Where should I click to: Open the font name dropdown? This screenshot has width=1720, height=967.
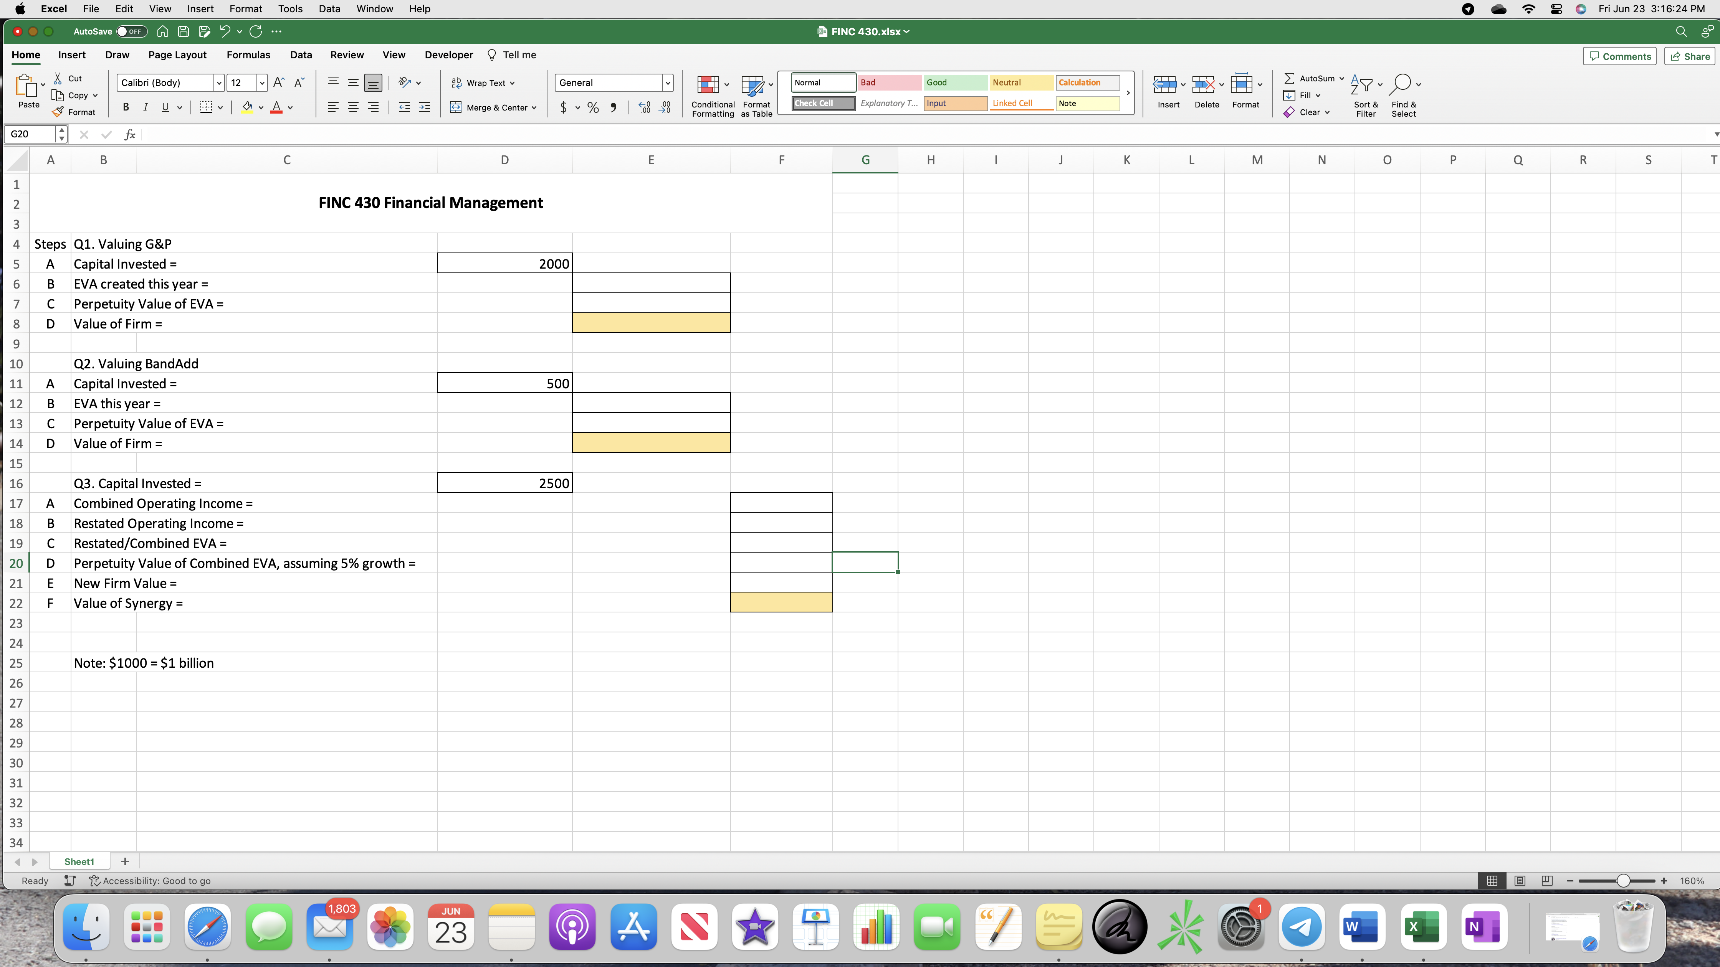218,83
